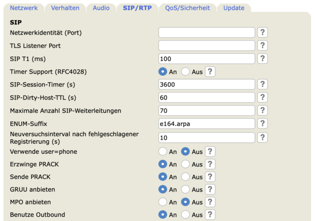Select Aus for Sende PRACK
Screen dimensions: 315x221
(x=185, y=177)
